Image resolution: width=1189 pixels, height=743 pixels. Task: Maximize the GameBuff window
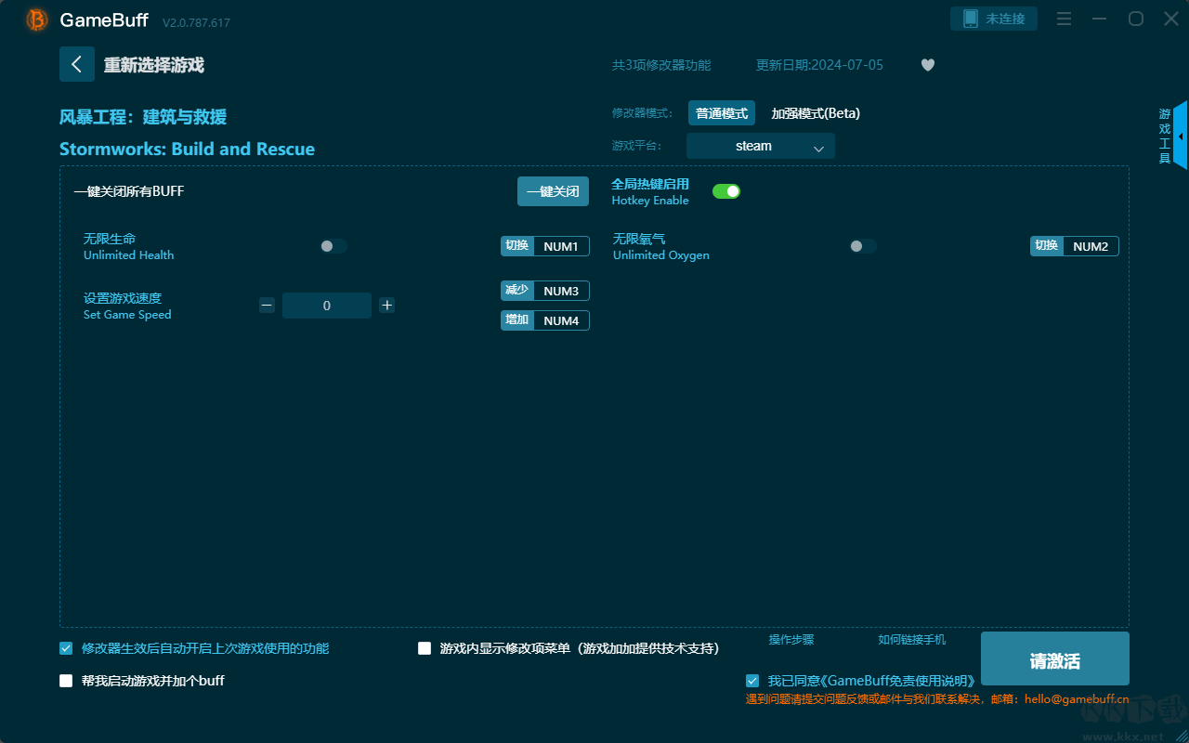[1136, 19]
